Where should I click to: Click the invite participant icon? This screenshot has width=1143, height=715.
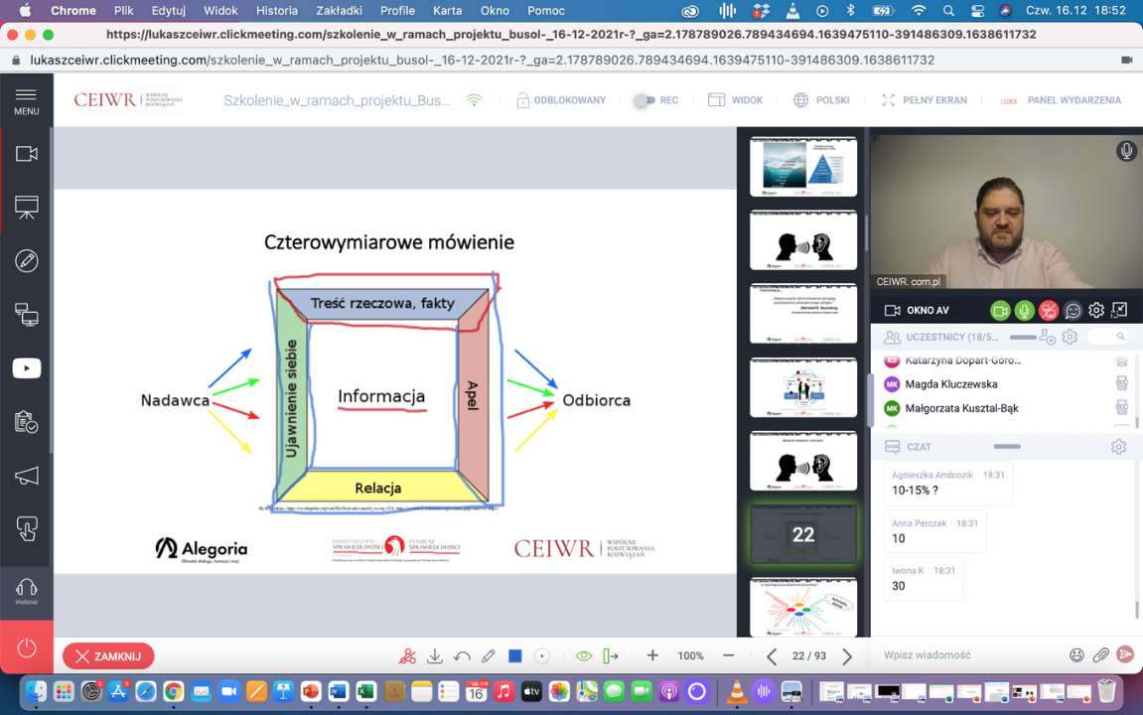pos(1047,338)
